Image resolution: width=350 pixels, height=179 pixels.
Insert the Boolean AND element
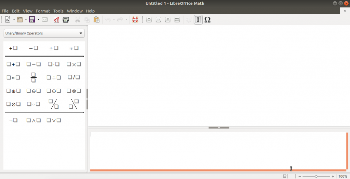pyautogui.click(x=33, y=120)
